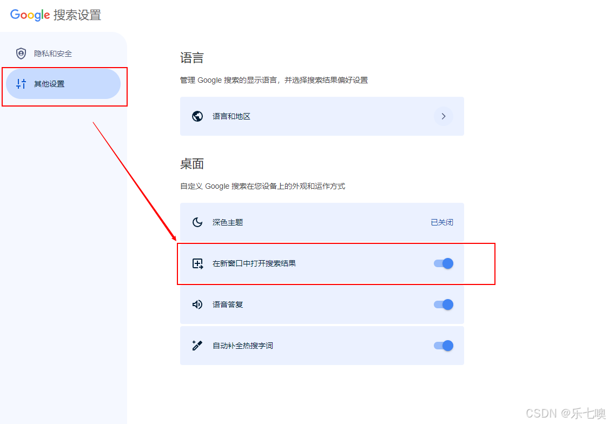
Task: Toggle the 在新窗口中打开搜索结果 switch
Action: 443,263
